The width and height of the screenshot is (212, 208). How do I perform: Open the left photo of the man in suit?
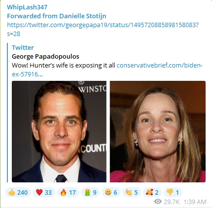click(x=59, y=132)
